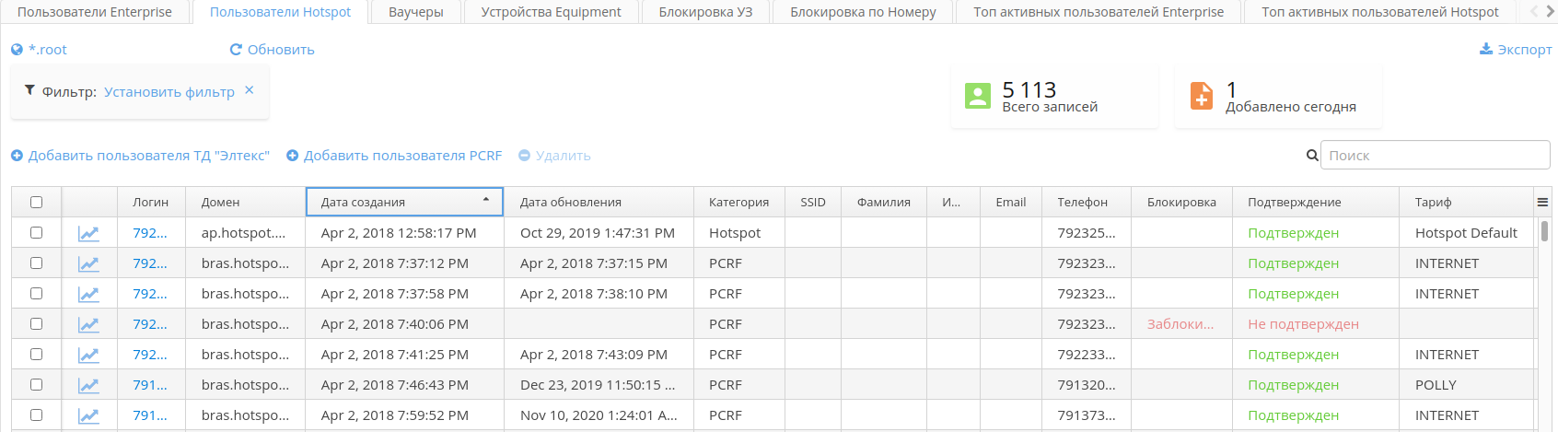Click the refresh icon beside Обновить
1558x432 pixels.
(x=236, y=50)
